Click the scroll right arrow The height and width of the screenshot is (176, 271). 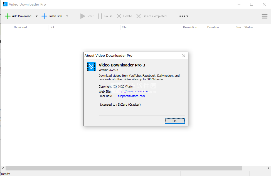click(268, 168)
